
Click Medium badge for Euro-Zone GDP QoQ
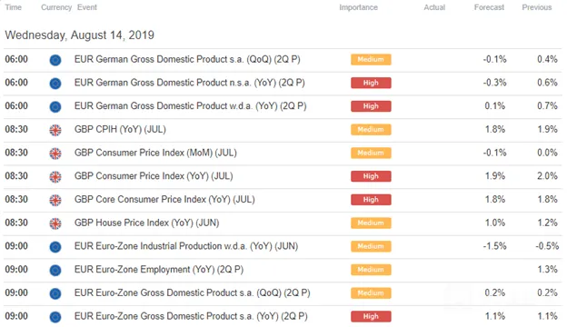pos(371,293)
